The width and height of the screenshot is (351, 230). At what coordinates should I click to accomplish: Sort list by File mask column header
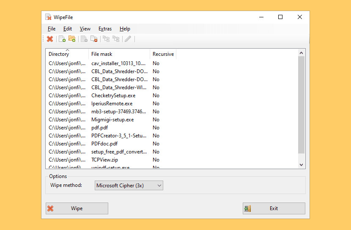click(119, 54)
